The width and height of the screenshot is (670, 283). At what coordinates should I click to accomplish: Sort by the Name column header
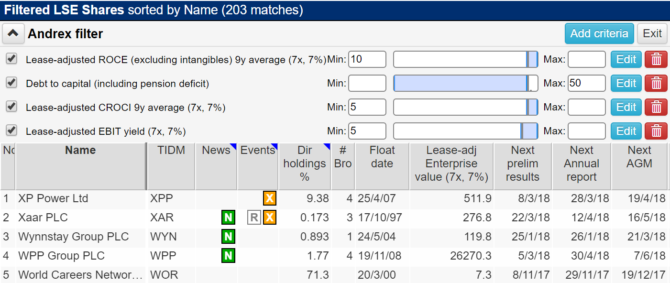[80, 166]
